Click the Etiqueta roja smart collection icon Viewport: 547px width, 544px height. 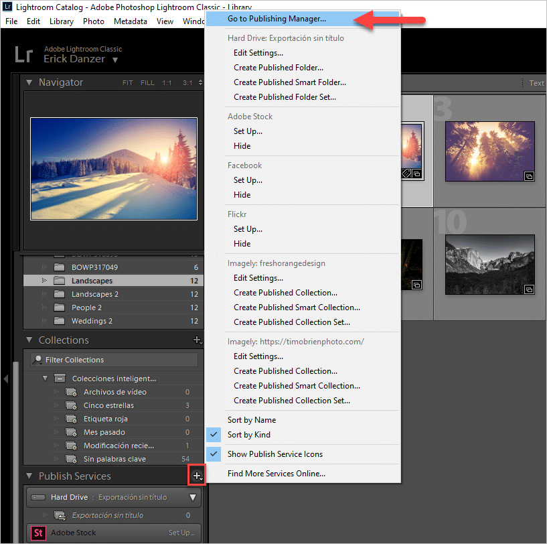pyautogui.click(x=71, y=419)
